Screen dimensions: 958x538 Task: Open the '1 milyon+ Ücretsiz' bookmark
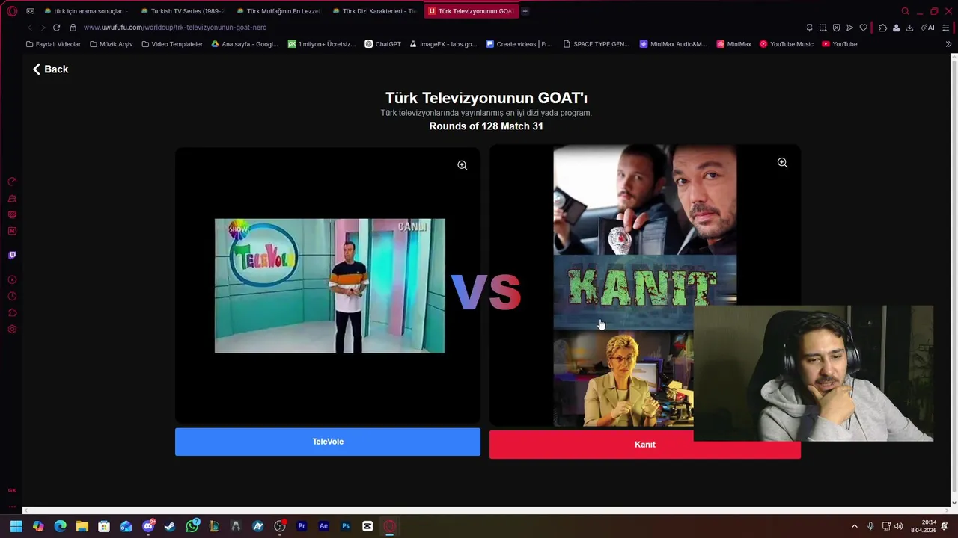coord(322,44)
